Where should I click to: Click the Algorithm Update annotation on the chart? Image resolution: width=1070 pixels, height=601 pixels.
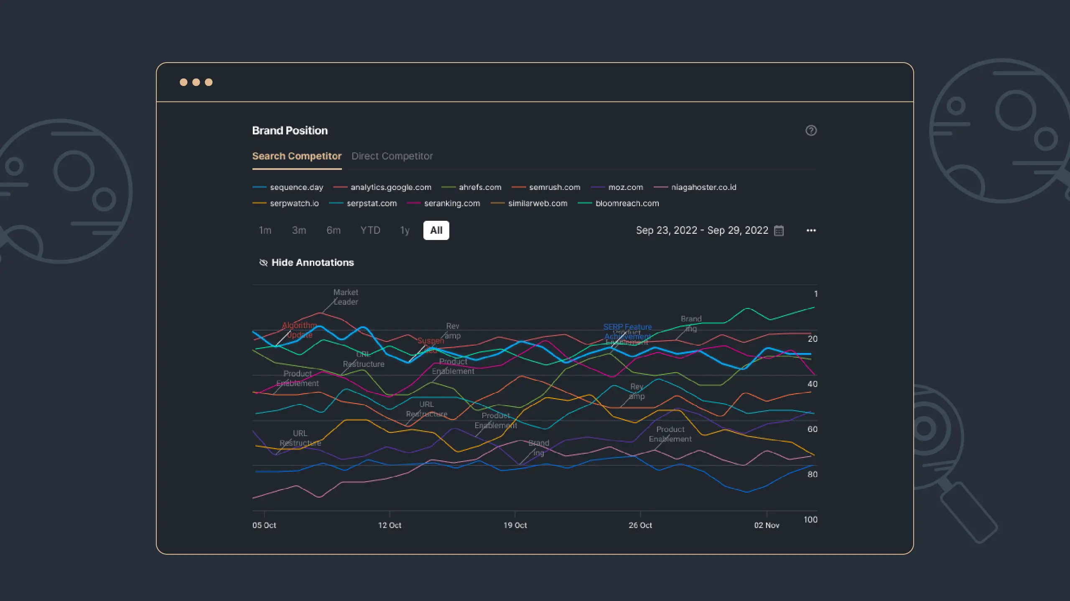click(299, 330)
